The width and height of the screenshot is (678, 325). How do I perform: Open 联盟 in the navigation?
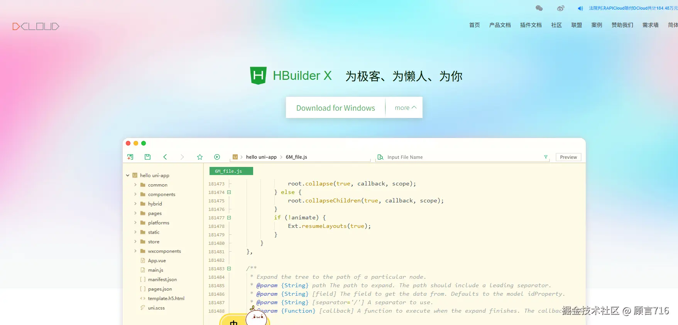577,25
